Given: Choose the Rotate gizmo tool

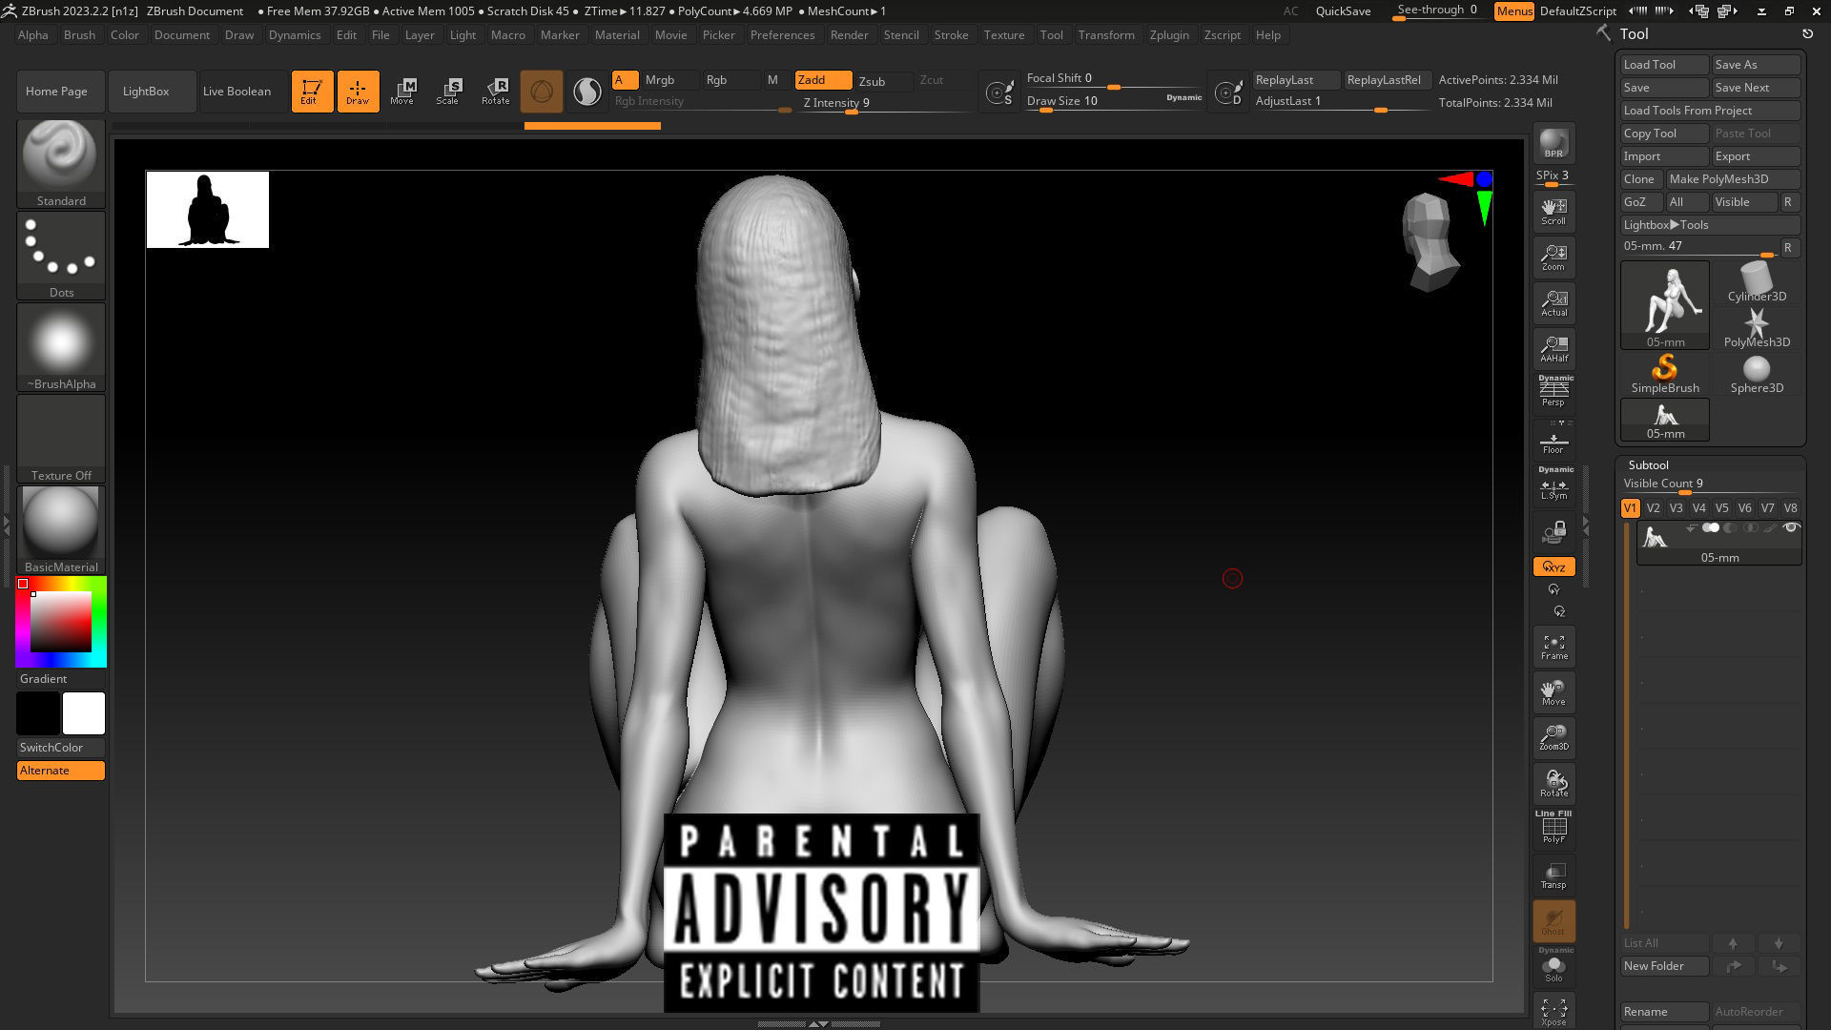Looking at the screenshot, I should coord(495,92).
